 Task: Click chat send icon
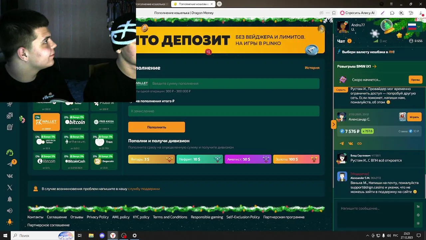(x=418, y=207)
